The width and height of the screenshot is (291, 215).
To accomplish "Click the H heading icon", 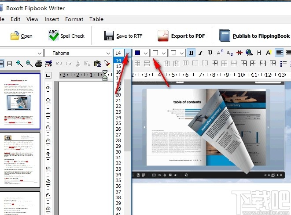I will [x=259, y=53].
